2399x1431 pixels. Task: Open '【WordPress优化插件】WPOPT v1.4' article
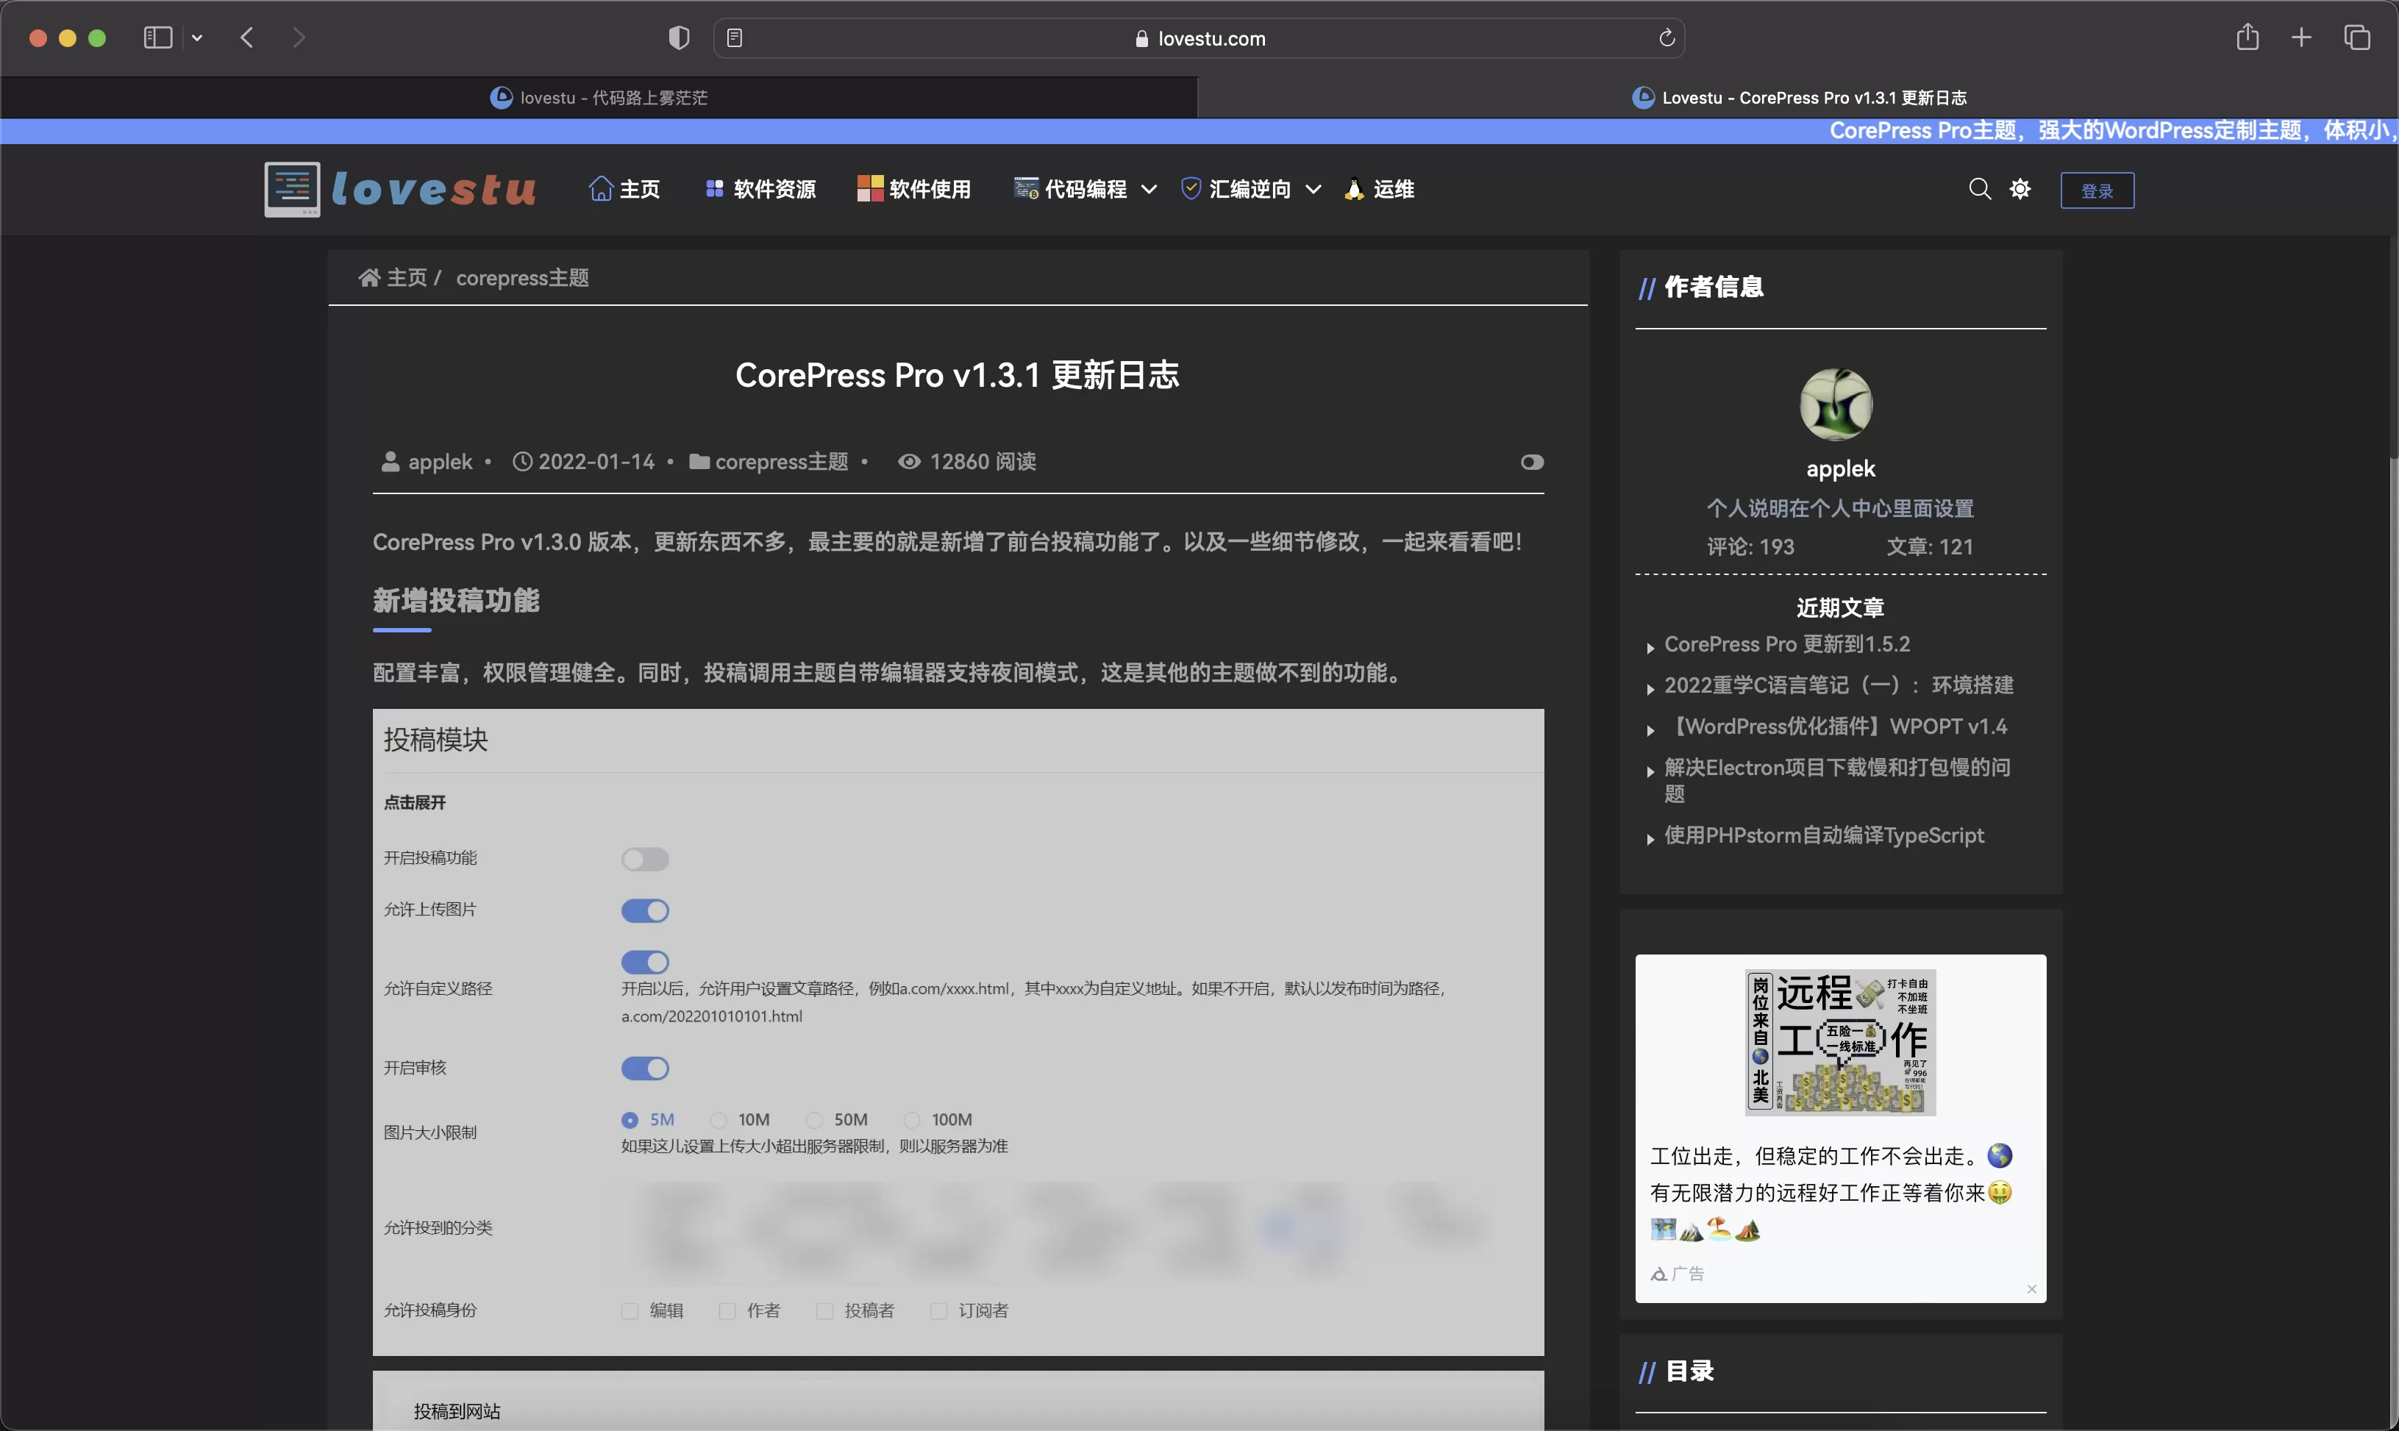pyautogui.click(x=1836, y=726)
